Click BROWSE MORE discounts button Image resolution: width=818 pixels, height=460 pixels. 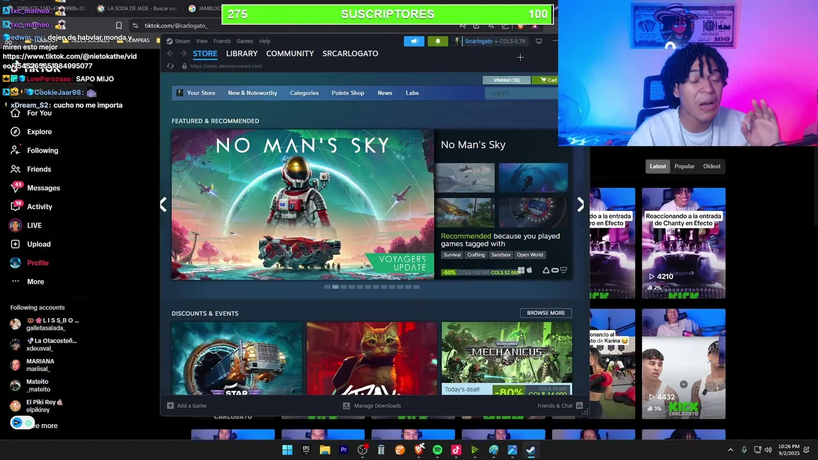[546, 313]
